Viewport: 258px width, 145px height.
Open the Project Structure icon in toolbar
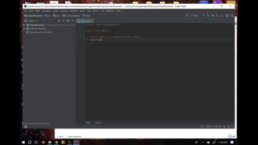click(x=227, y=16)
